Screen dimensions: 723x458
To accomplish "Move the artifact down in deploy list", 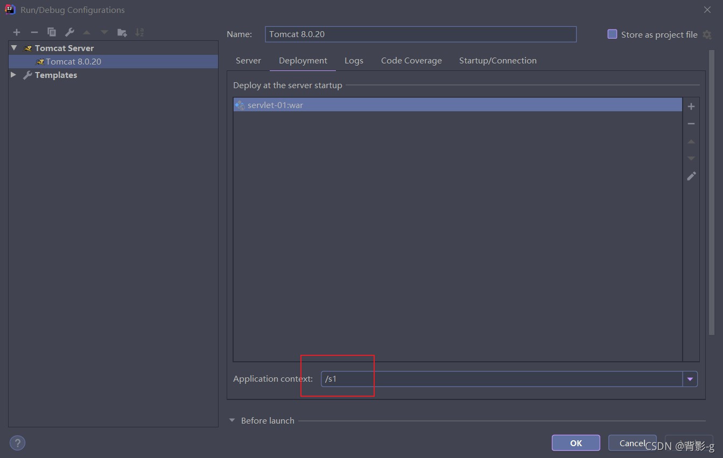I will (691, 159).
